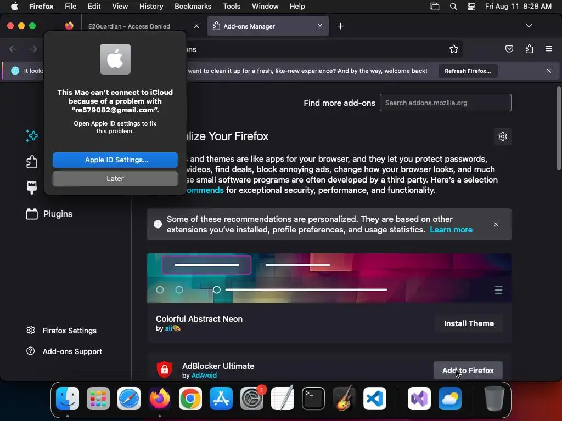Image resolution: width=562 pixels, height=421 pixels.
Task: Open the File menu
Action: point(70,6)
